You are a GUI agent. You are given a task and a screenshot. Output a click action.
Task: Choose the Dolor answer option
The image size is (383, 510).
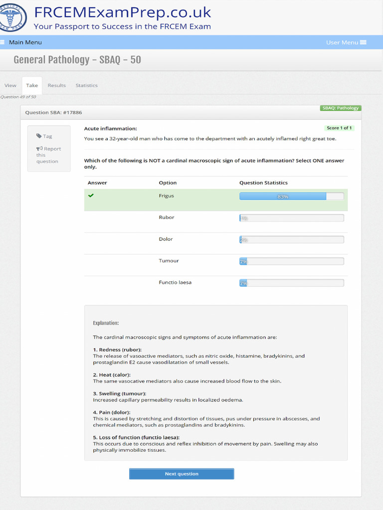pyautogui.click(x=166, y=239)
